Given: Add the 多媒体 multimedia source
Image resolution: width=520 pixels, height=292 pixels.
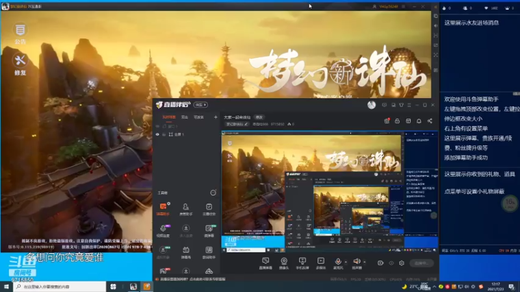Looking at the screenshot, I should click(x=320, y=263).
